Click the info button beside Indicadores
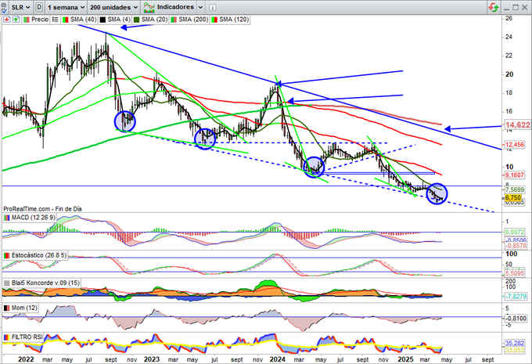Viewport: 532px width, 364px height. coord(212,7)
